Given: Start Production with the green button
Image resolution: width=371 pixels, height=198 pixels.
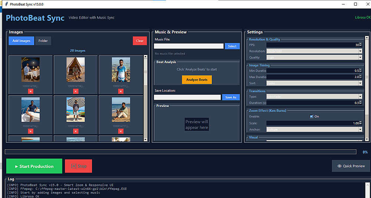Looking at the screenshot, I should tap(34, 166).
